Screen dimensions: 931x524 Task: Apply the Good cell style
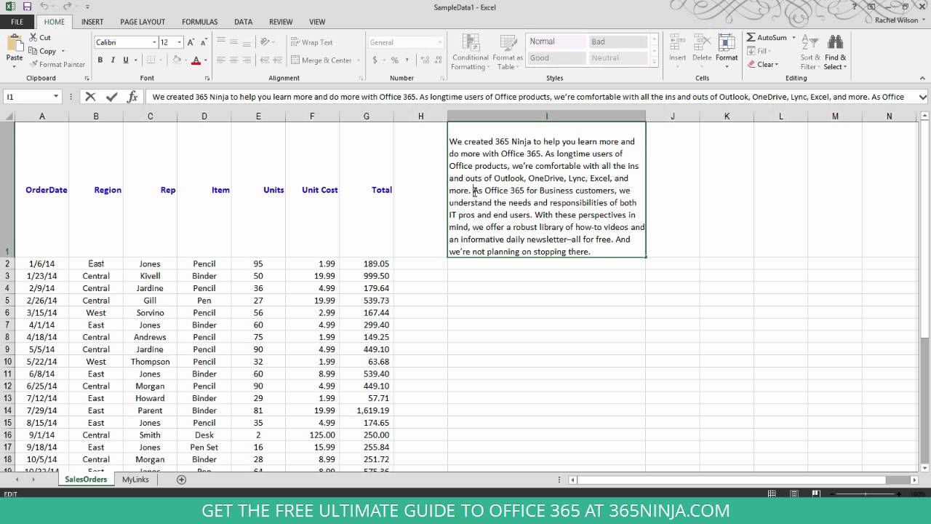556,58
